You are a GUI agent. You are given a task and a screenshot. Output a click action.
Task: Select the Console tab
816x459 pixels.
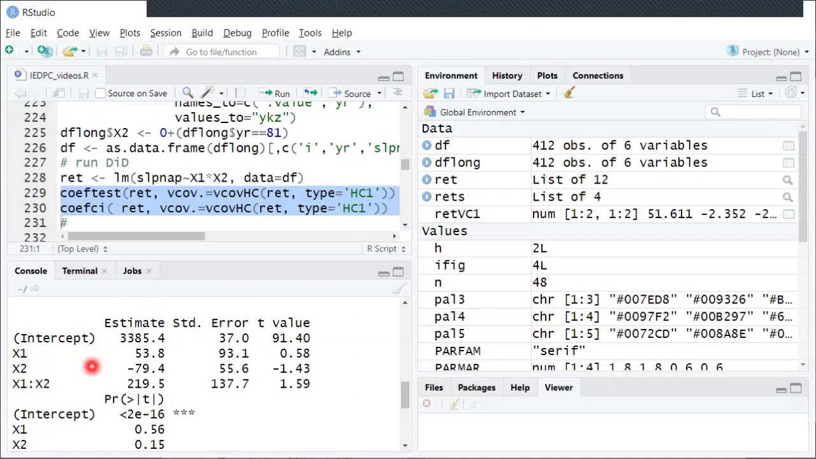(31, 271)
